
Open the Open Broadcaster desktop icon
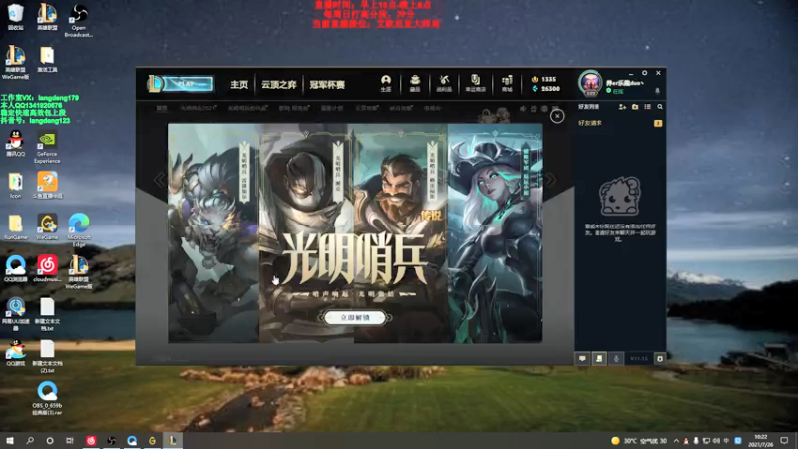click(x=79, y=20)
